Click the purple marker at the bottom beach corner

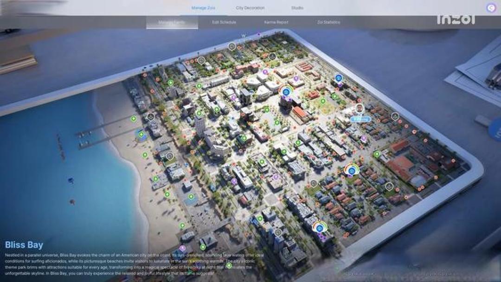[x=182, y=248]
